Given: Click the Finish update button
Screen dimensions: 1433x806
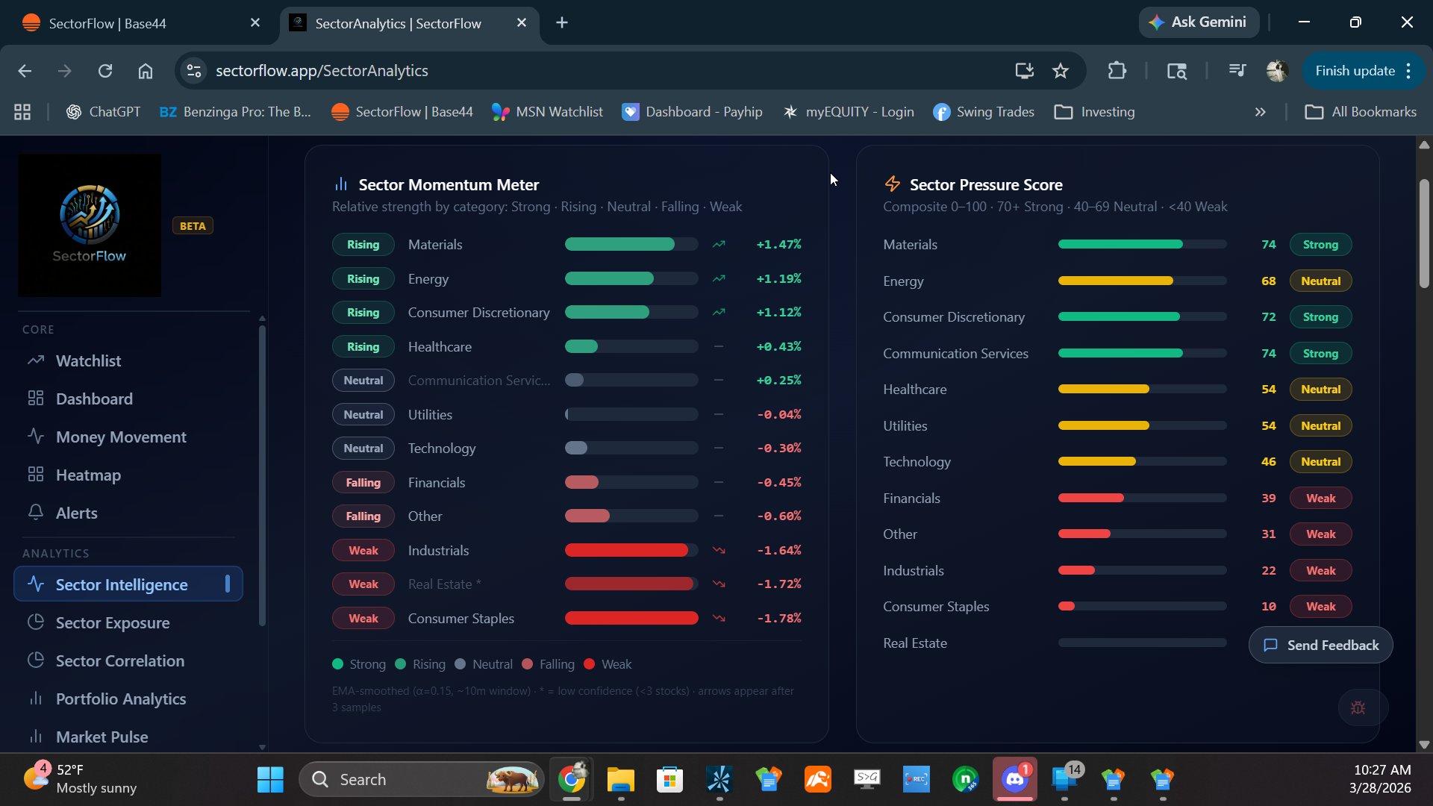Looking at the screenshot, I should click(1355, 71).
